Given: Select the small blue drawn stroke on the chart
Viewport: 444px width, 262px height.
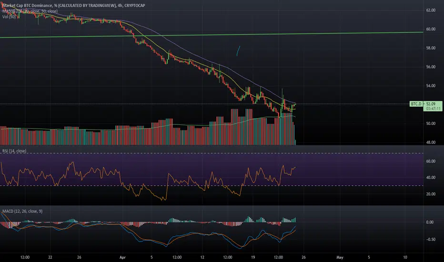Looking at the screenshot, I should 238,50.
